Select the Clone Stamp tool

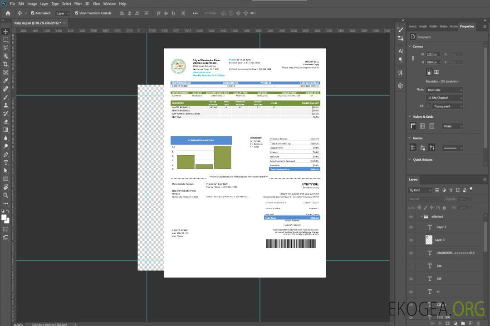(x=6, y=105)
